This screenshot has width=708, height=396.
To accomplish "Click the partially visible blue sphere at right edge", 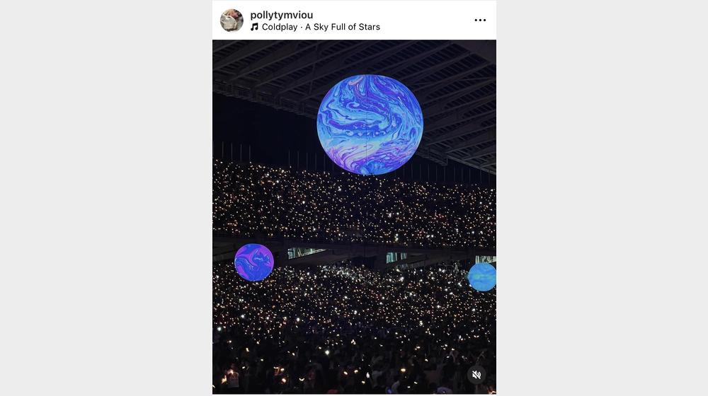I will click(483, 276).
